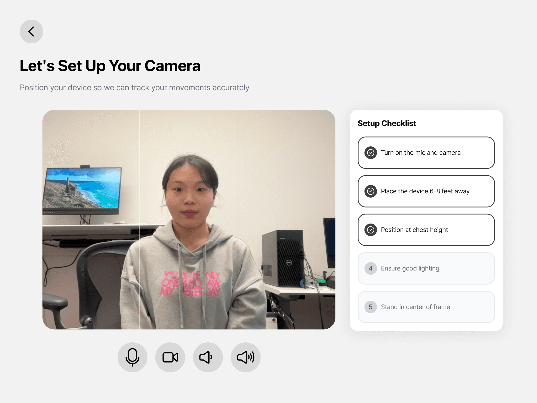The height and width of the screenshot is (403, 537).
Task: Click the monitor shown in camera preview
Action: (83, 188)
